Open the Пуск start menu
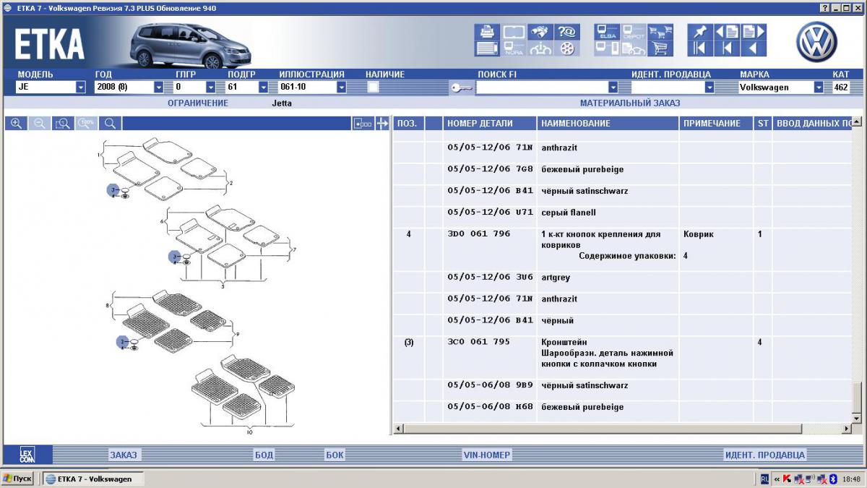This screenshot has width=867, height=488. pyautogui.click(x=17, y=479)
